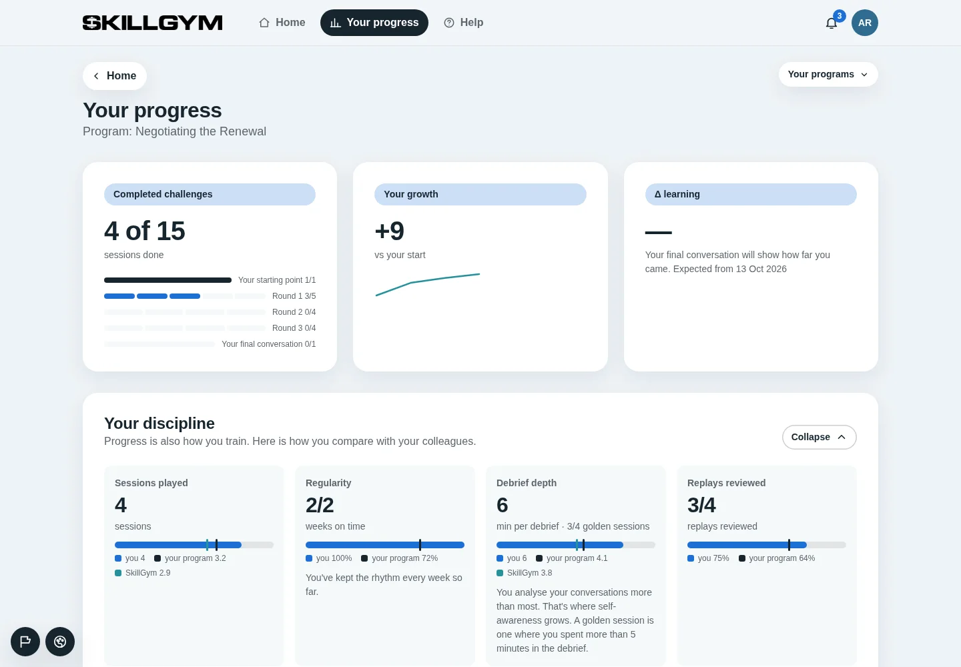Click 'SkillGym 2.9' legend entry
961x667 pixels.
[143, 573]
